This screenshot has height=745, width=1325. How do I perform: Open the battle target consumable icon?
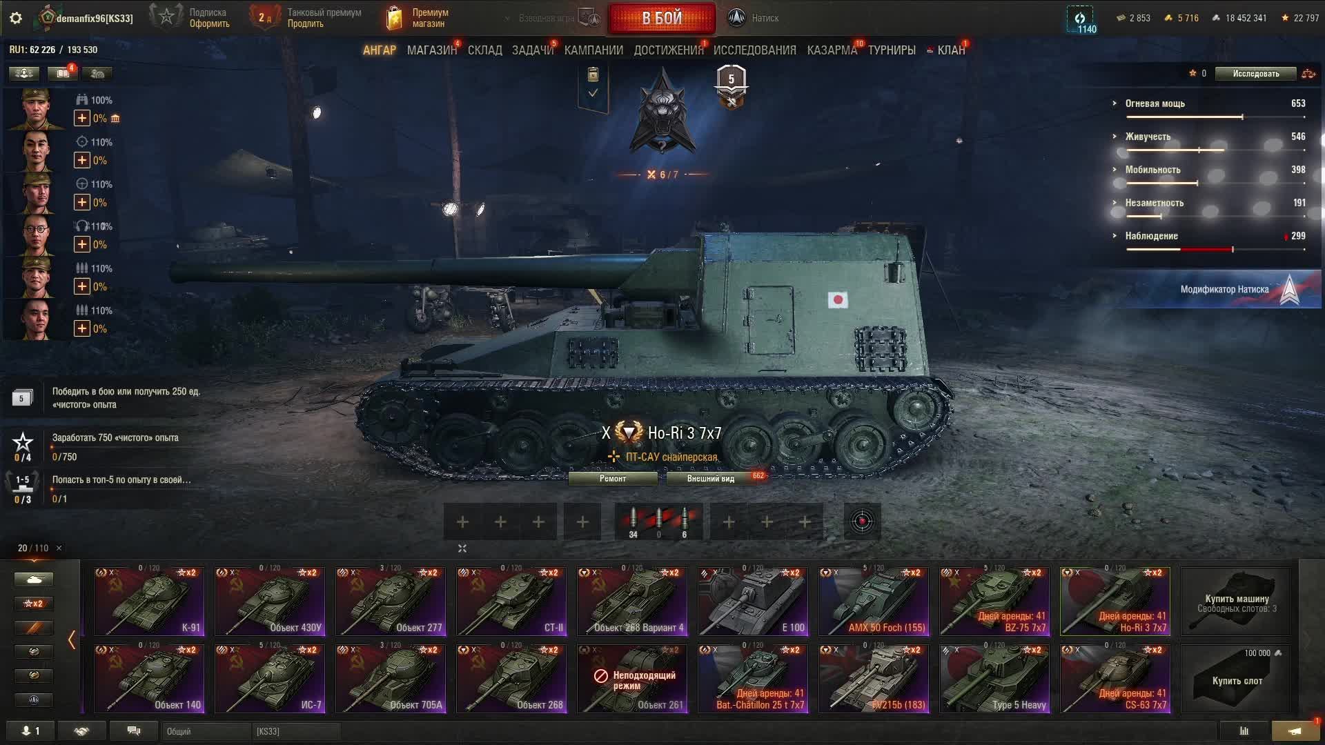(x=862, y=521)
